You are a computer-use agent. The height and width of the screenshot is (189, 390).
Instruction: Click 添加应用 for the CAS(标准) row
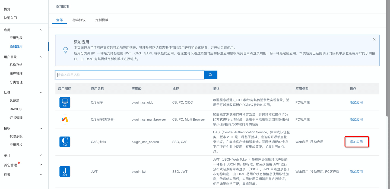[x=356, y=142]
